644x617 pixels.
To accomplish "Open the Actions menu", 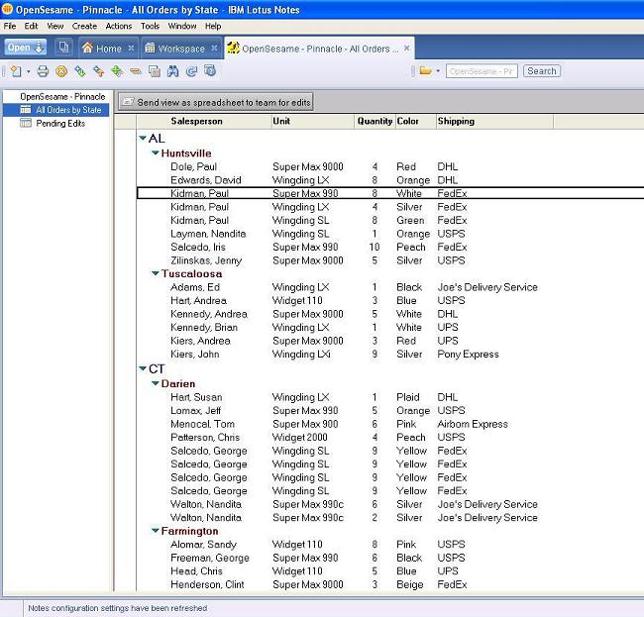I will (118, 26).
